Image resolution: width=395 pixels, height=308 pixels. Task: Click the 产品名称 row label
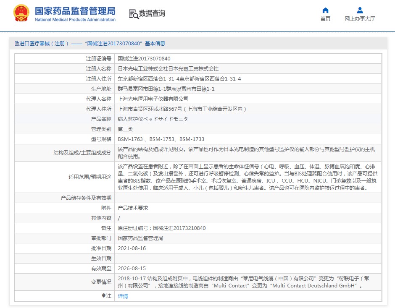pyautogui.click(x=101, y=119)
